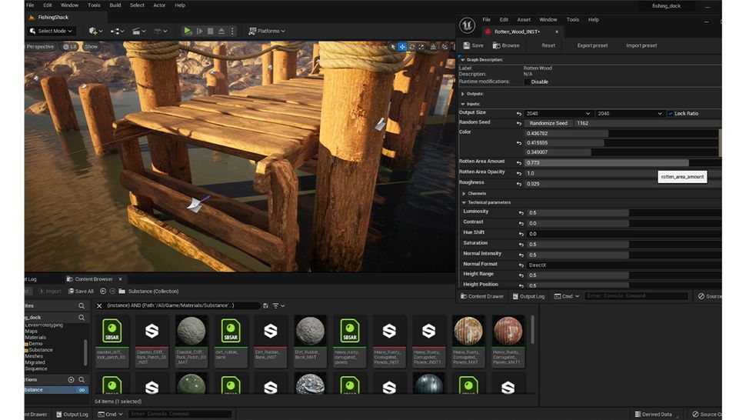Viewport: 746px width, 420px height.
Task: Reset Roughness using its revert arrow icon
Action: (x=519, y=183)
